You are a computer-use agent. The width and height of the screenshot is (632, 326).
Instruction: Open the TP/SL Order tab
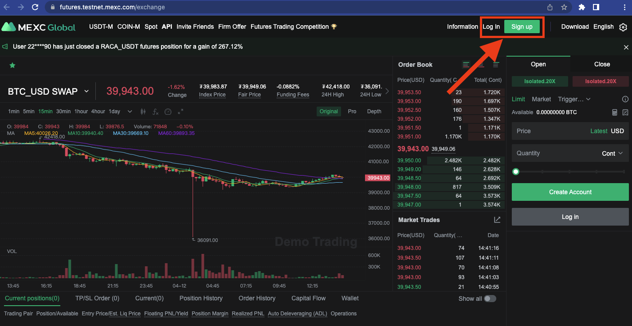click(x=97, y=298)
